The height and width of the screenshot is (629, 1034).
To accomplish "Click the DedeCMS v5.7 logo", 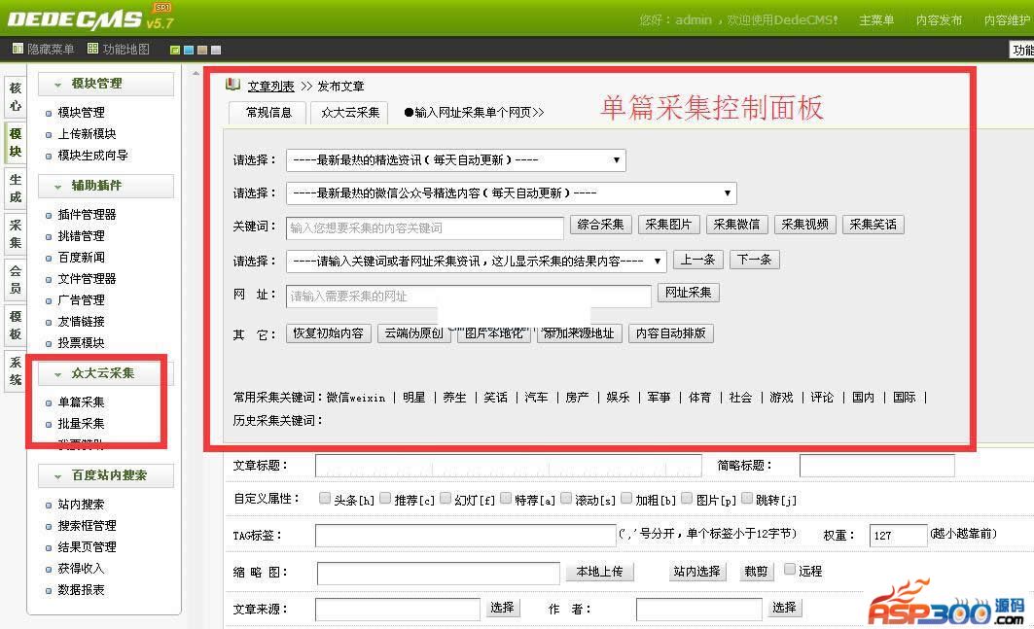I will [x=91, y=18].
